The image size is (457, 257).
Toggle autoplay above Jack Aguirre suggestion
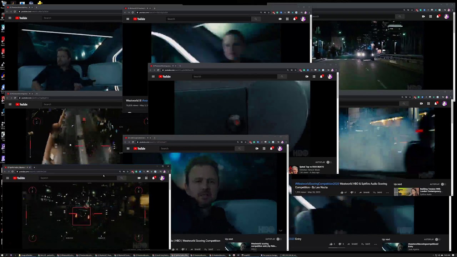coord(437,240)
